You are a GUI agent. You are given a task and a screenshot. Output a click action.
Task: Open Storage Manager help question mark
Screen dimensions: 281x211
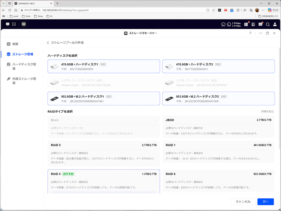click(250, 33)
